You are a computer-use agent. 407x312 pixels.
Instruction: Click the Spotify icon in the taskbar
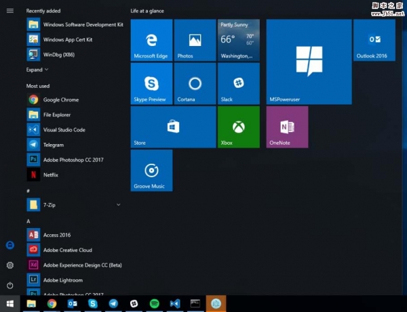154,304
